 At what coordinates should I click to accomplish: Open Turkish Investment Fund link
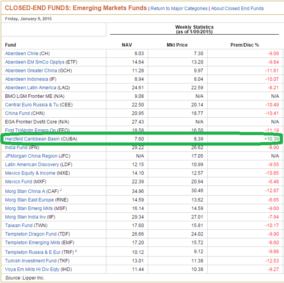tap(31, 261)
